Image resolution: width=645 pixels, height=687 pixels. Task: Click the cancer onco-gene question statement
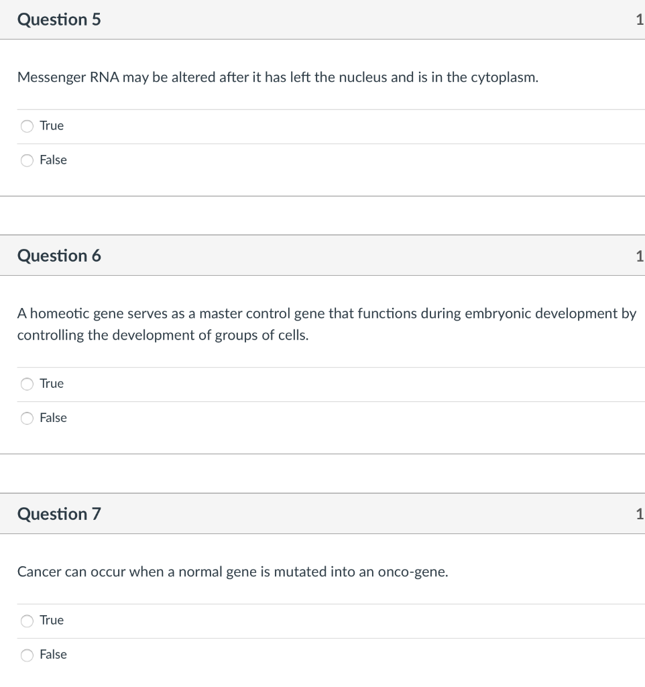(232, 572)
